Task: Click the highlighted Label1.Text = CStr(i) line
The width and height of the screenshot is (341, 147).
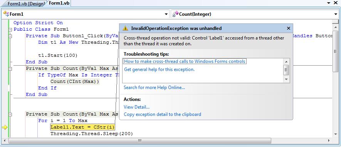Action: pos(82,127)
